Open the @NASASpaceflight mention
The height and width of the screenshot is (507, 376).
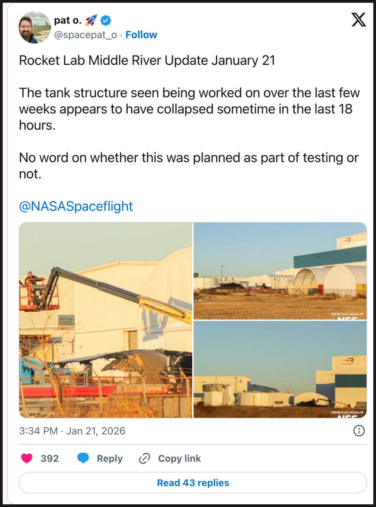76,206
